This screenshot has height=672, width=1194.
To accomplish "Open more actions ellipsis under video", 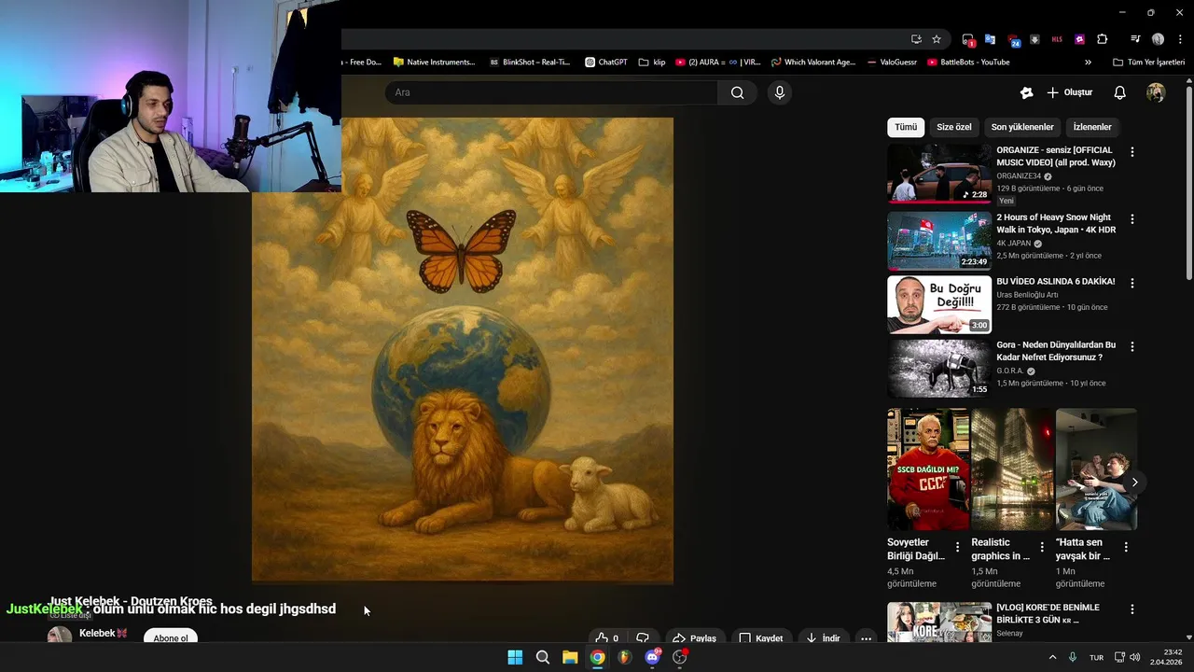I will pos(866,638).
